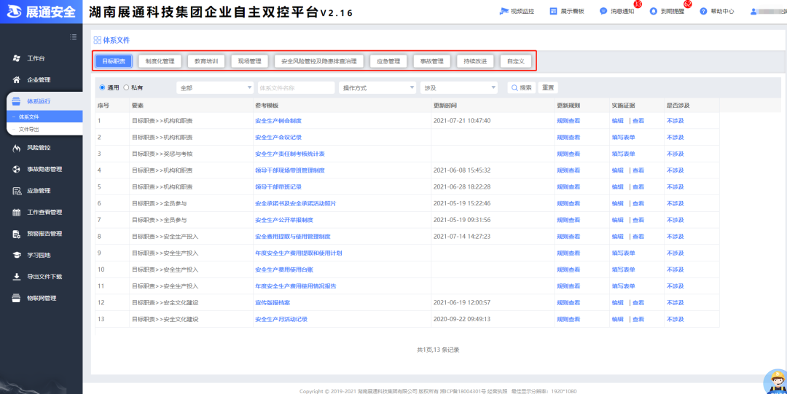Viewport: 787px width, 394px height.
Task: Select 文件导出 in the sidebar submenu
Action: [x=29, y=129]
